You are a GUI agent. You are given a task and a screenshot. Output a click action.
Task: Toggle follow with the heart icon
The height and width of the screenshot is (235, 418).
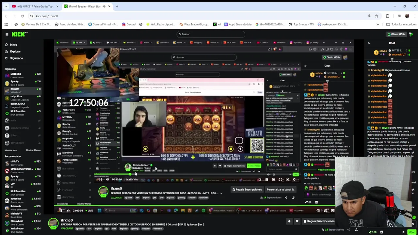(297, 221)
